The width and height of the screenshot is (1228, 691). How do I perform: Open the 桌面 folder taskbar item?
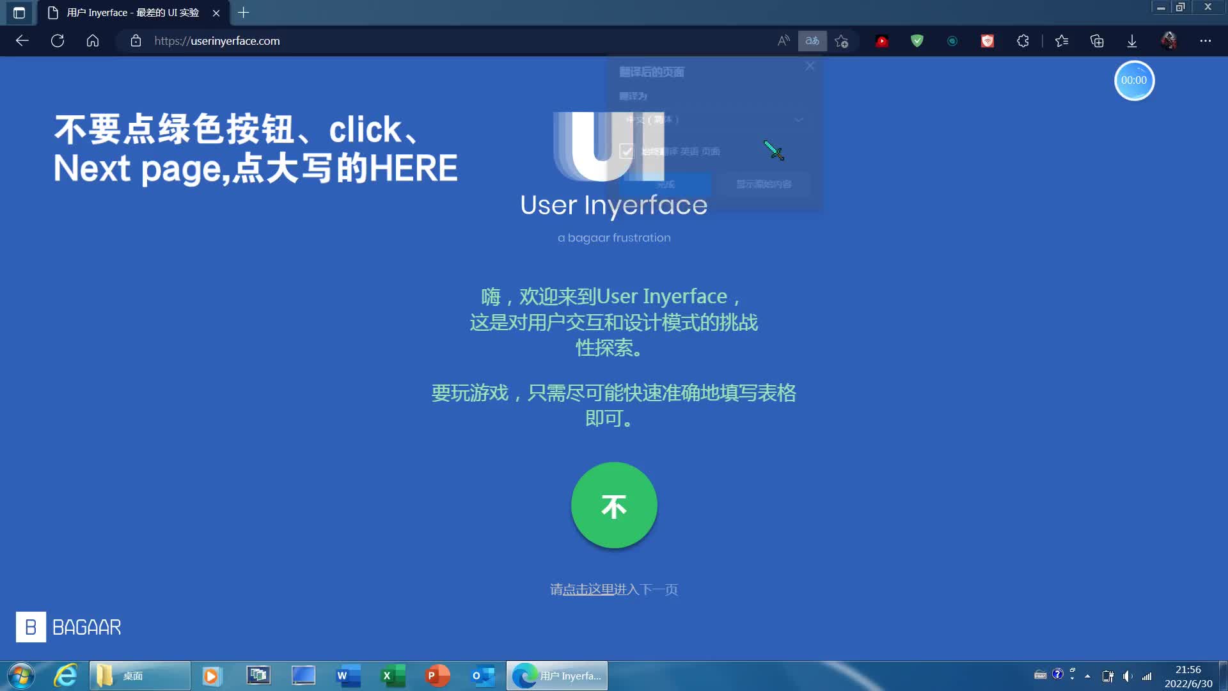(x=139, y=676)
